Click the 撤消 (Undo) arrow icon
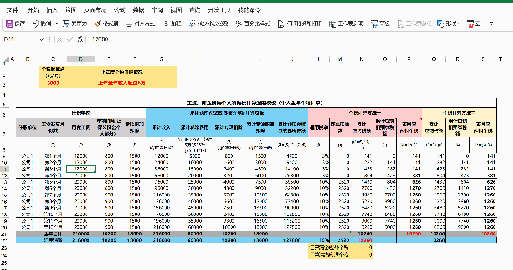The image size is (513, 270). [36, 24]
